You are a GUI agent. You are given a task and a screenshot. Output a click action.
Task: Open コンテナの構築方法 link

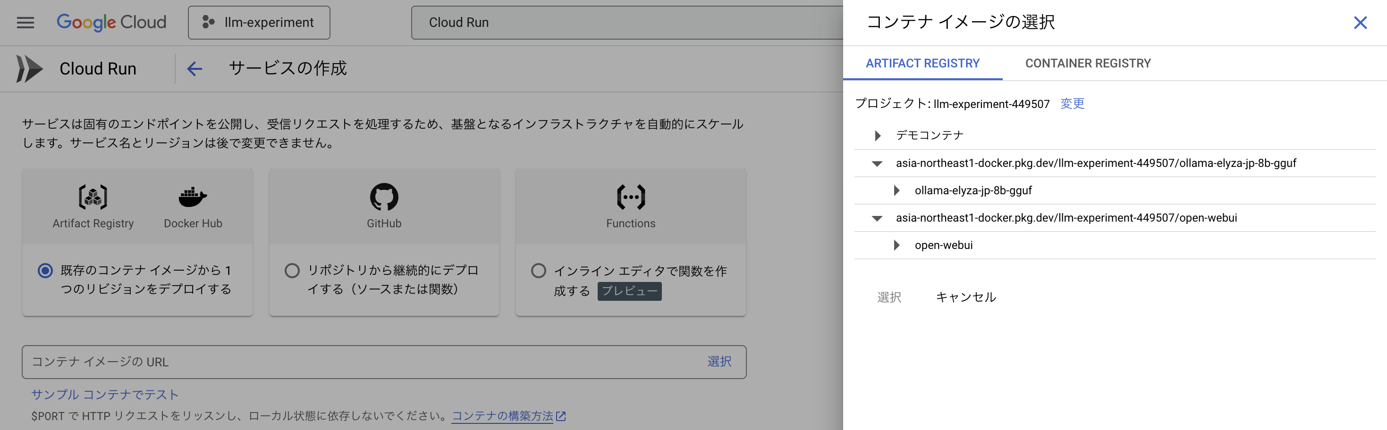coord(508,416)
